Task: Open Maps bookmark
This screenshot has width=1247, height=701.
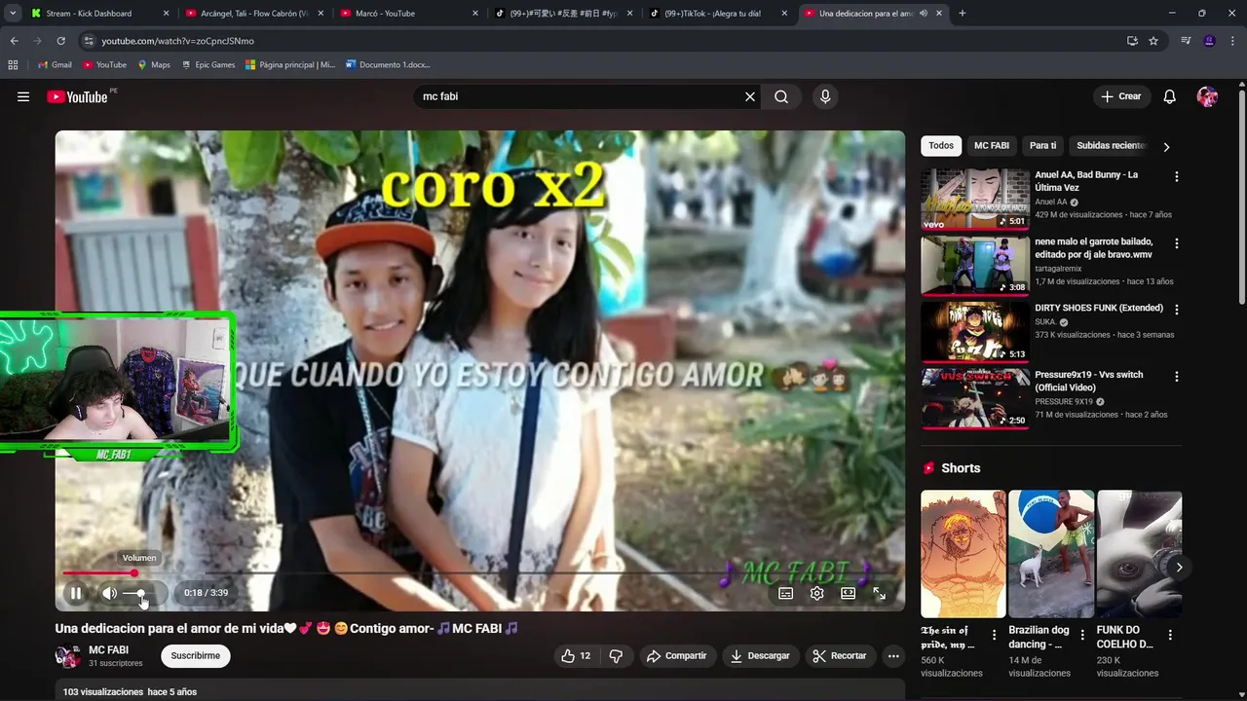Action: pyautogui.click(x=153, y=65)
